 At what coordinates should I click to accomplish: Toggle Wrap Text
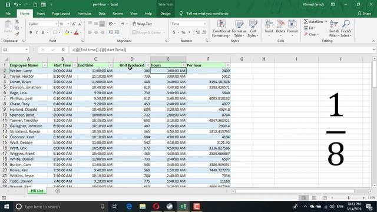pos(142,24)
